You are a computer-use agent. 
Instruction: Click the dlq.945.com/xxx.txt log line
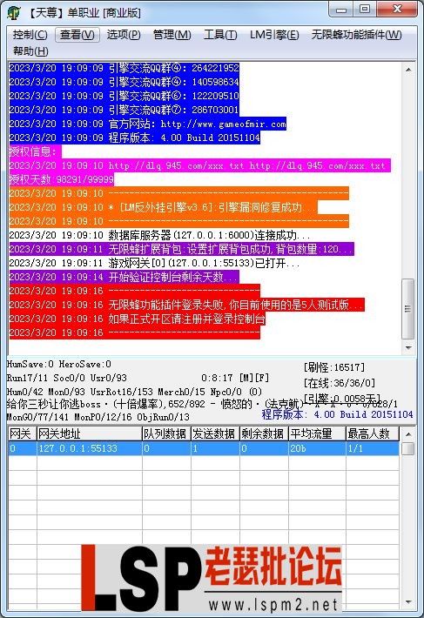[199, 165]
